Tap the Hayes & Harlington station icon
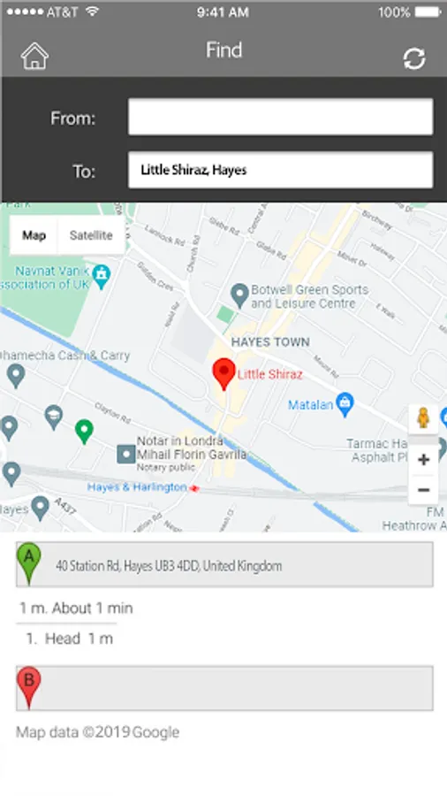 coord(193,488)
